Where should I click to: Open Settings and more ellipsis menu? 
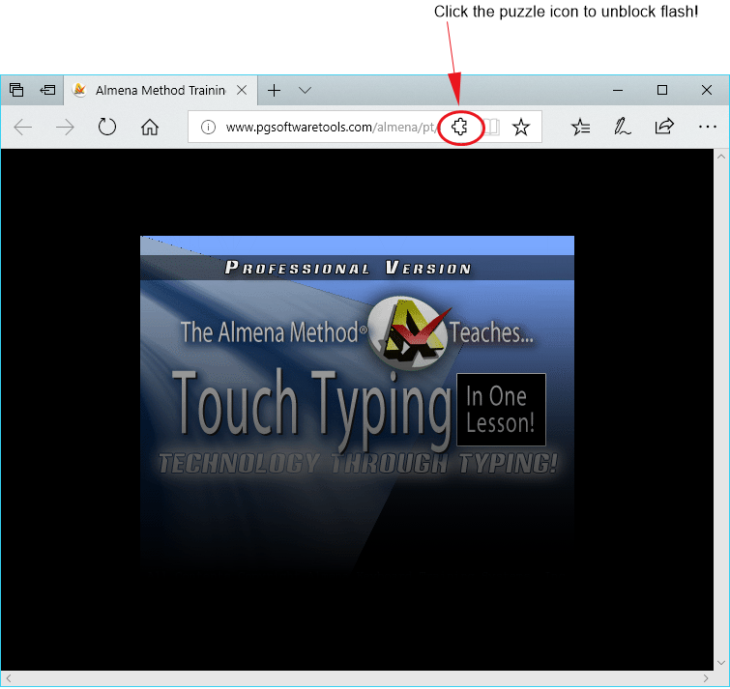(x=707, y=127)
